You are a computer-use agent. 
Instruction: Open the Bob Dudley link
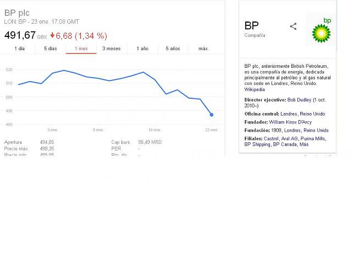299,100
